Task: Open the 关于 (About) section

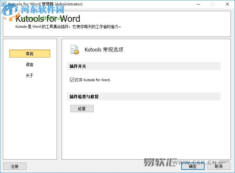Action: point(29,75)
